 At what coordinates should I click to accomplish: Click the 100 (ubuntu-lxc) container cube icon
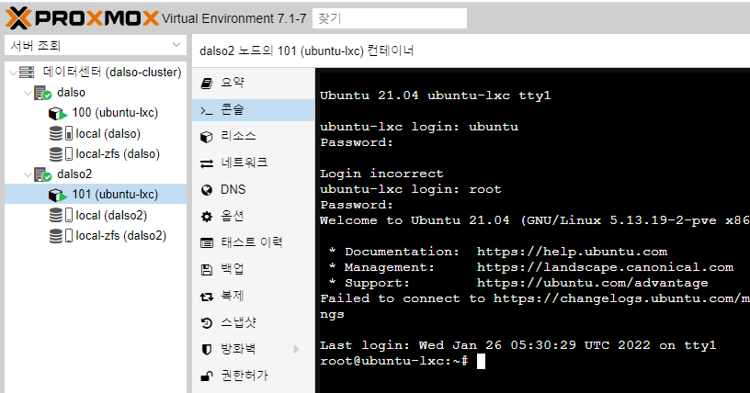pos(57,113)
